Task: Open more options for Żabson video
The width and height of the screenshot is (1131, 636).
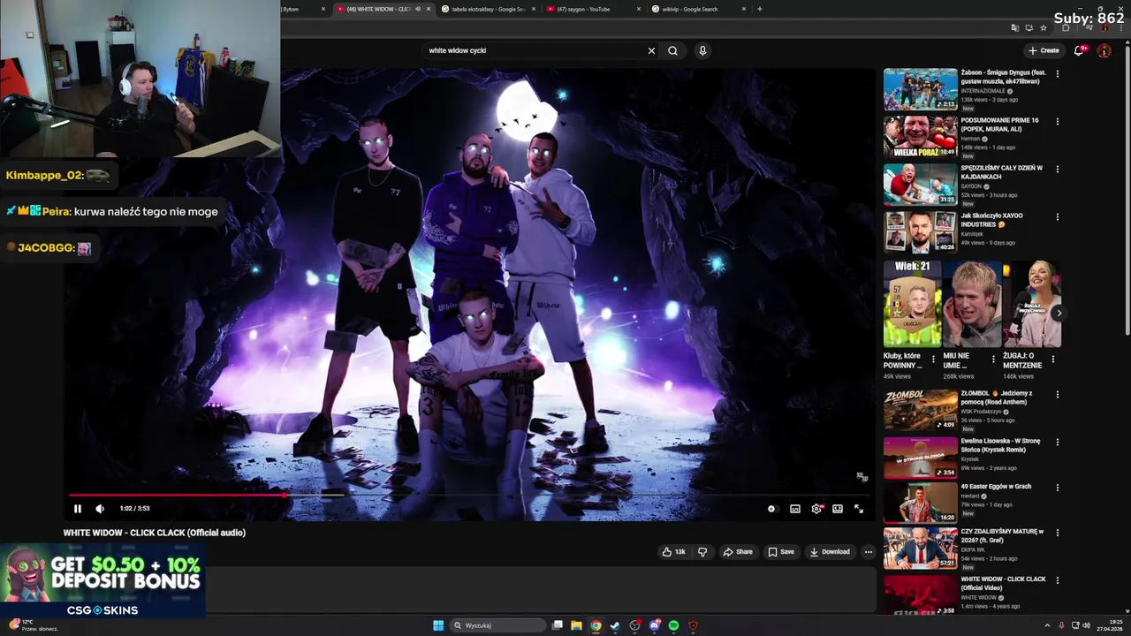Action: pyautogui.click(x=1057, y=74)
